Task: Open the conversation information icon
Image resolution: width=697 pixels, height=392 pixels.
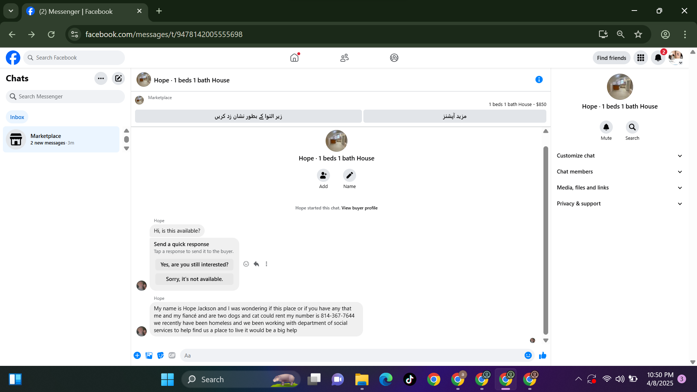Action: click(x=539, y=79)
